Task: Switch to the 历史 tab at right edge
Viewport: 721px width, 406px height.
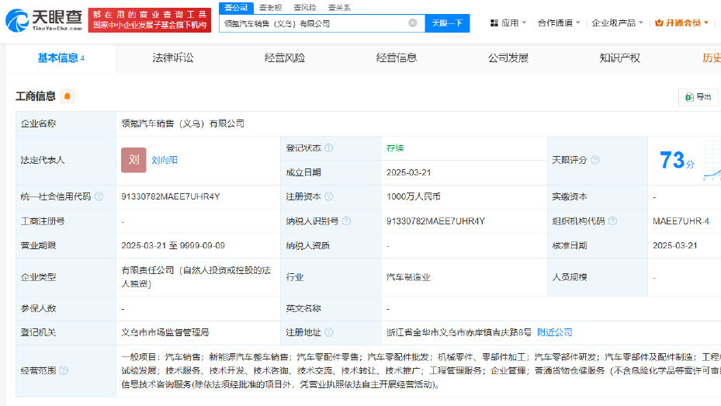Action: tap(712, 58)
